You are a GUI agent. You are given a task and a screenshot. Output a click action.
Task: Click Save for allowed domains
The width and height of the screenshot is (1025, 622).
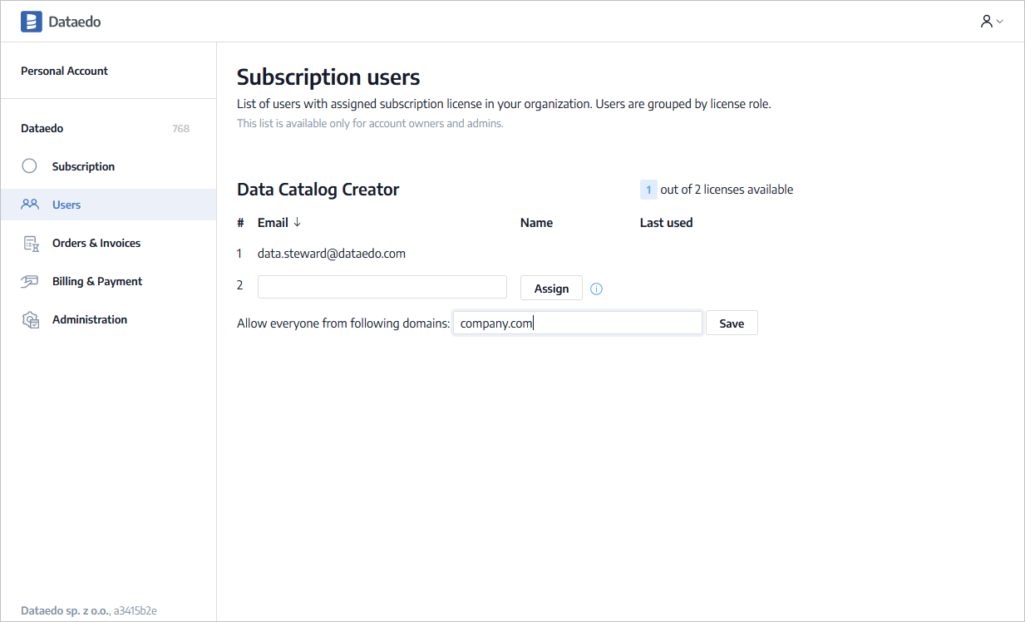coord(732,323)
